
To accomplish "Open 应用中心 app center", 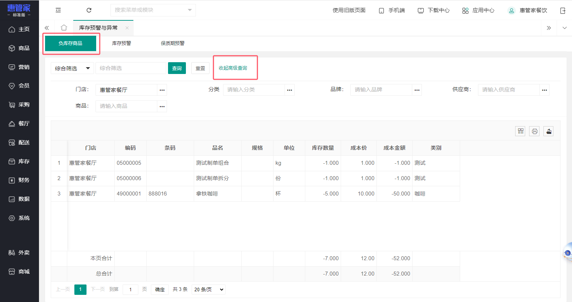I will [x=478, y=10].
